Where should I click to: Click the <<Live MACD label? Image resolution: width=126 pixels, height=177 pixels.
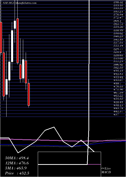pos(106,170)
